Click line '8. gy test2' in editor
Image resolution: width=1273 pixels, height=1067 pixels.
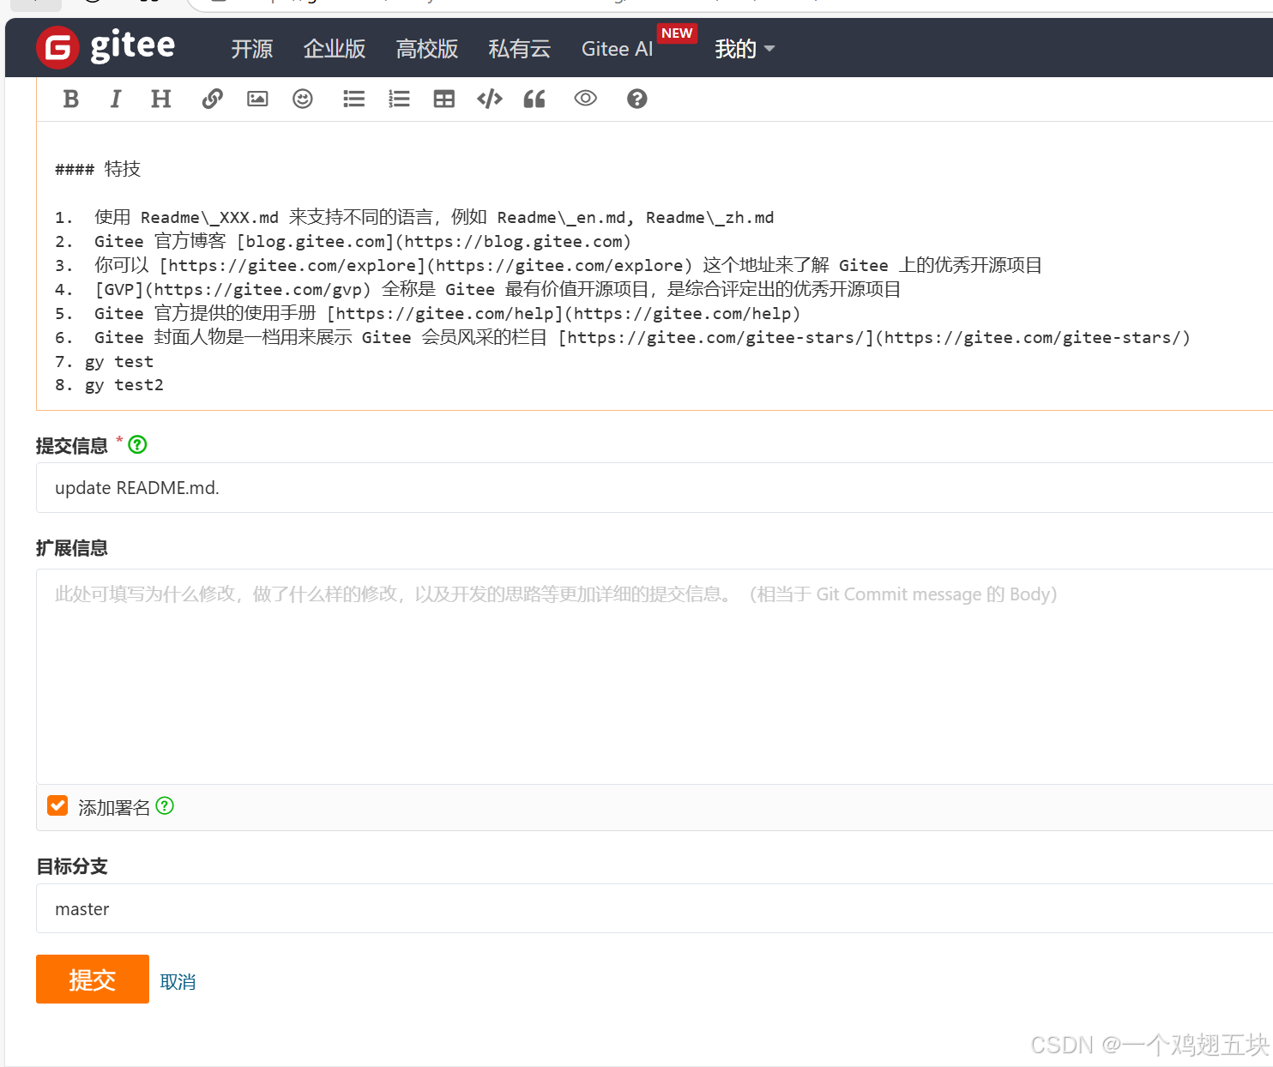(x=110, y=385)
